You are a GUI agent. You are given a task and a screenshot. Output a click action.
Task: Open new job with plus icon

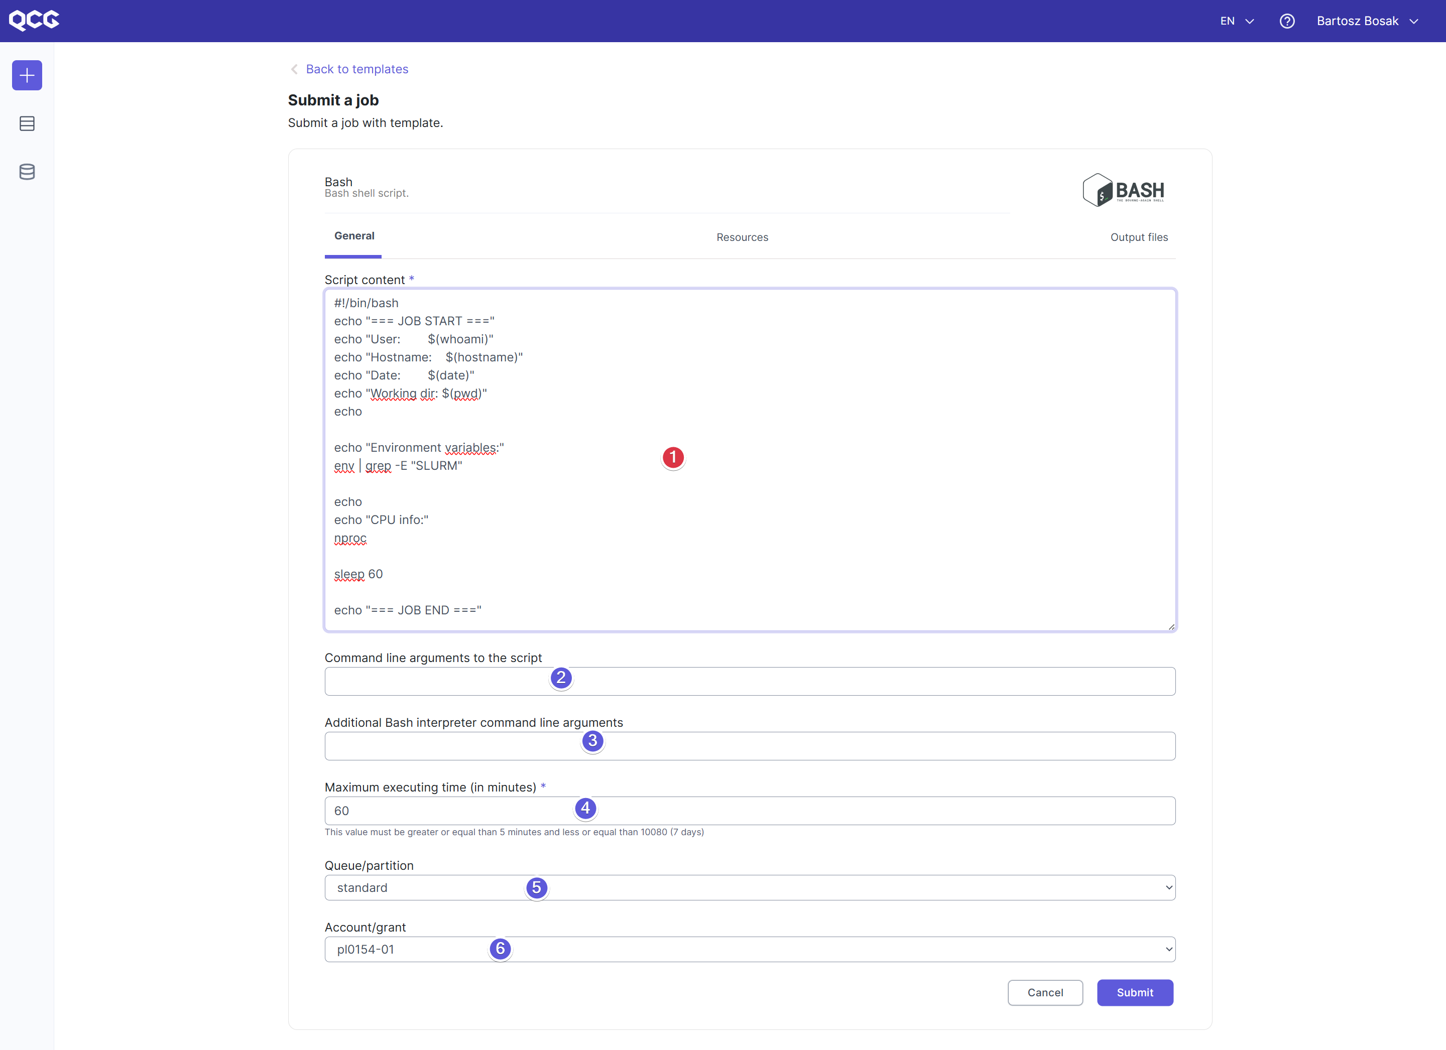pos(27,75)
